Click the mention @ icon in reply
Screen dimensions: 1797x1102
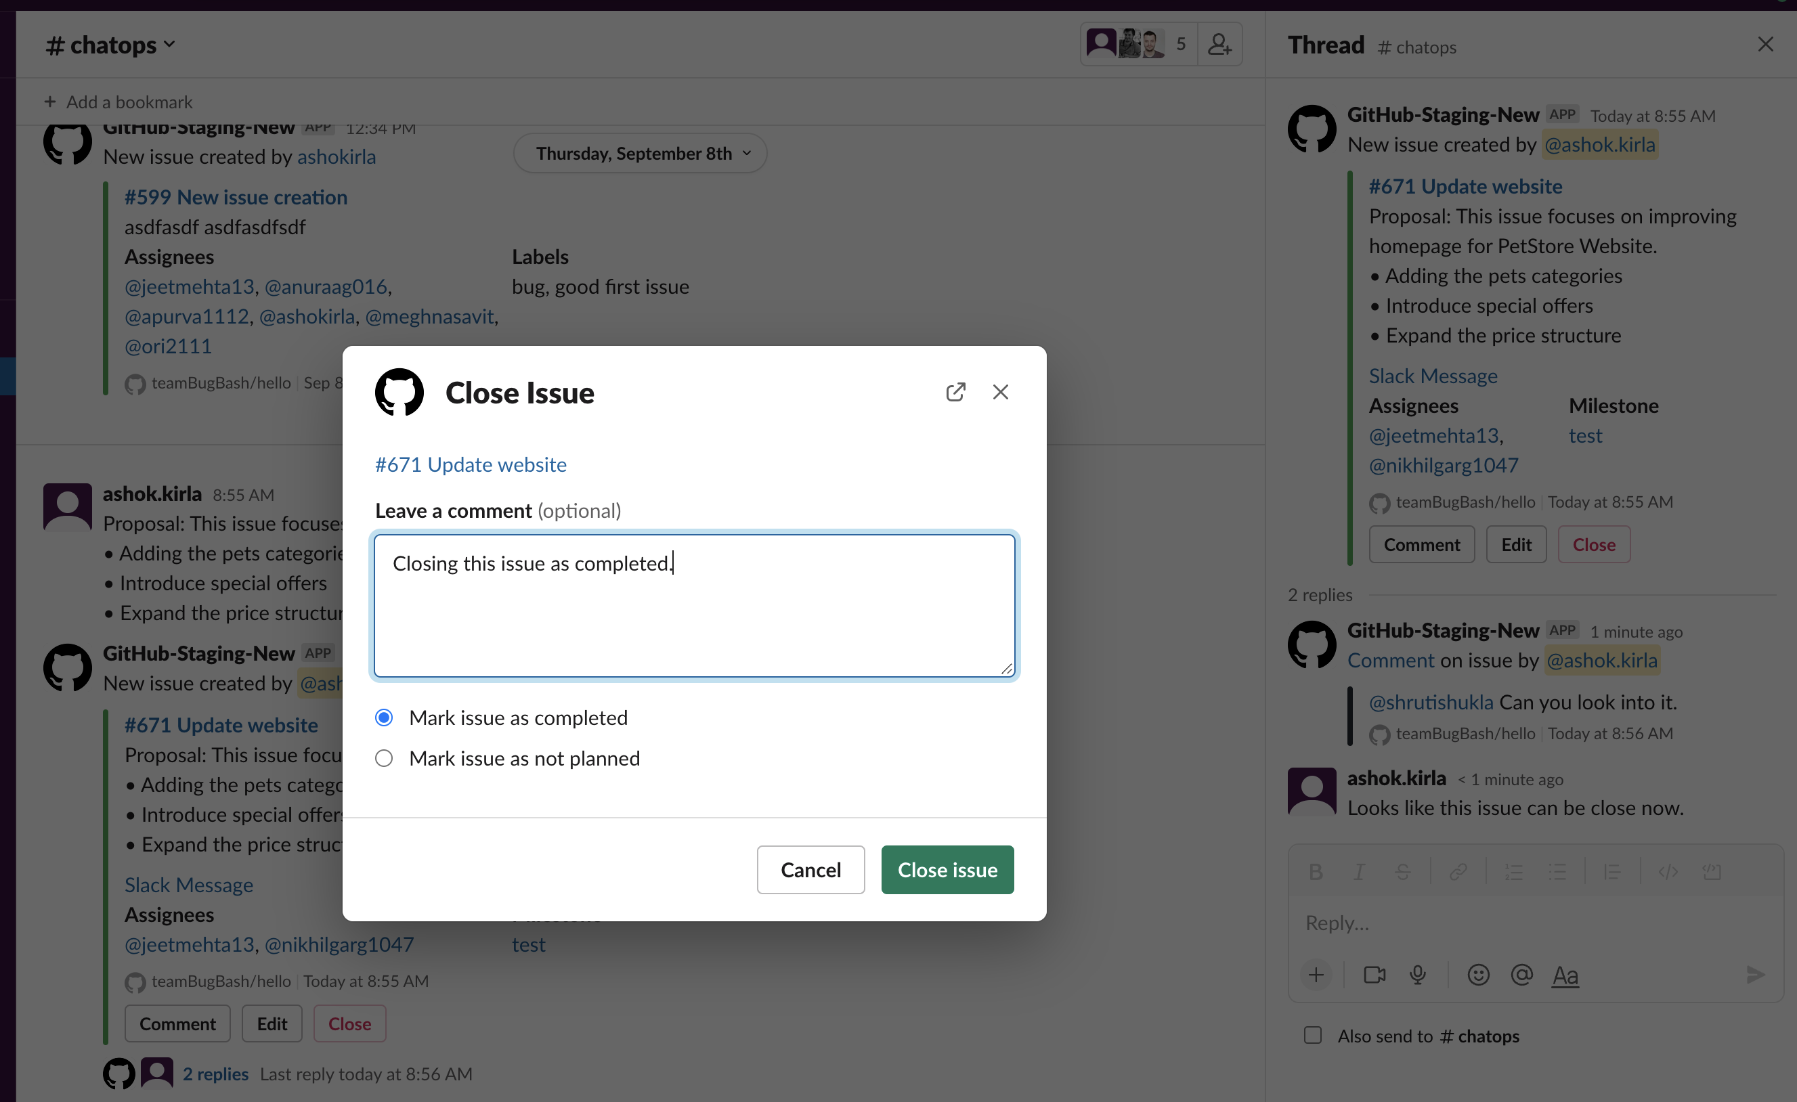(1521, 975)
